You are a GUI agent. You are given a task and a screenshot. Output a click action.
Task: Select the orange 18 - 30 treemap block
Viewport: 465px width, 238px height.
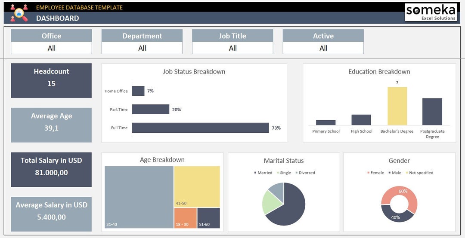point(185,218)
